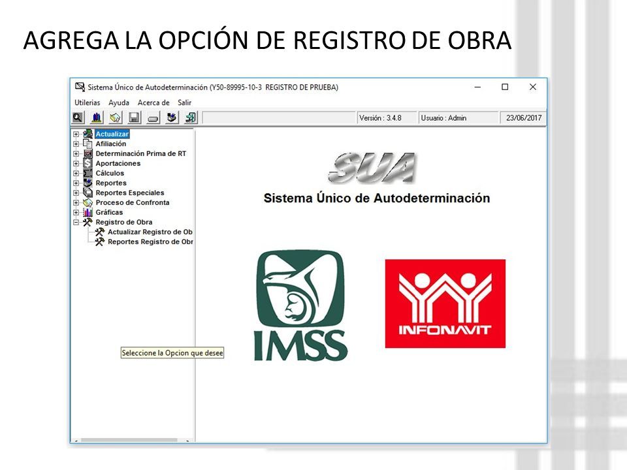This screenshot has width=627, height=470.
Task: Click the yellow confronta toolbar icon
Action: (x=115, y=117)
